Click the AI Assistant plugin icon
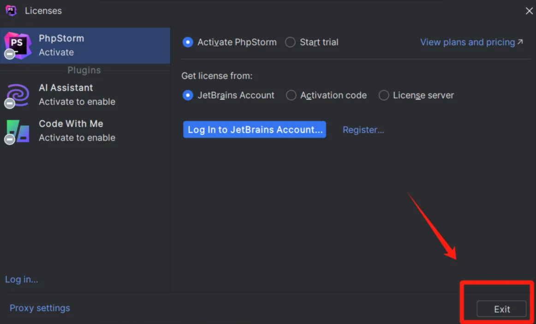 pyautogui.click(x=17, y=95)
